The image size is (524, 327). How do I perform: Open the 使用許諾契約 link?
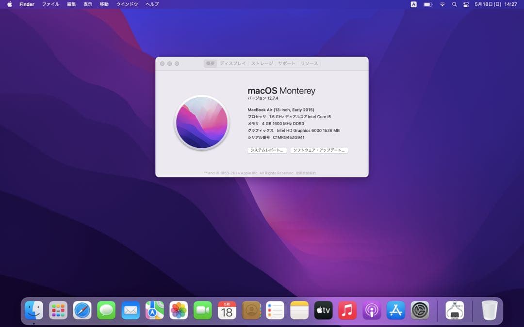click(306, 173)
